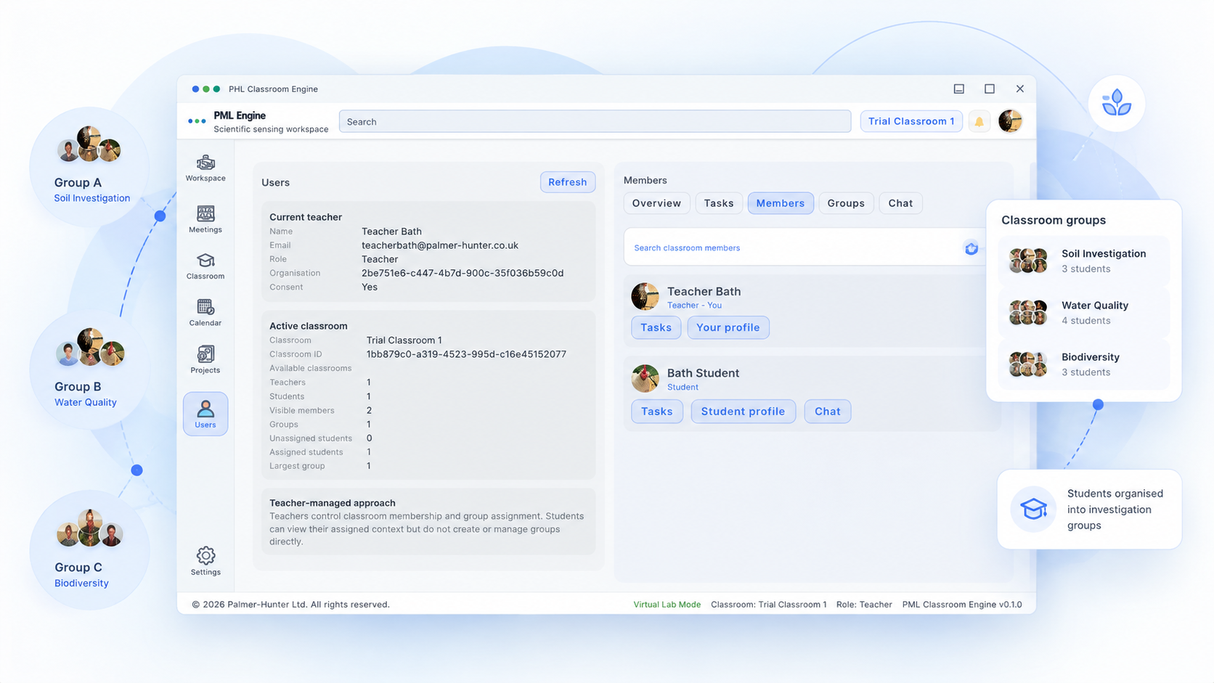Click the Group B Water Quality bubble
Viewport: 1214px width, 683px height.
coord(89,371)
